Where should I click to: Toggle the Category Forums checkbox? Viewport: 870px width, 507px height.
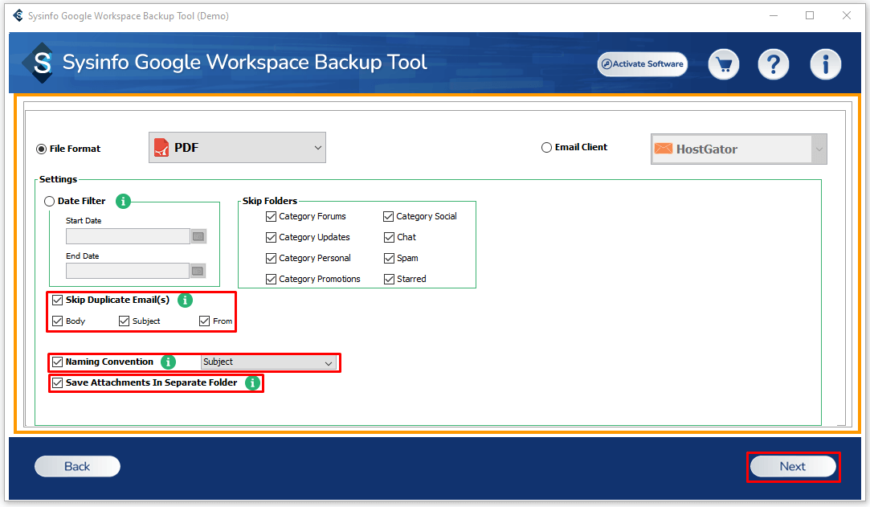point(272,216)
